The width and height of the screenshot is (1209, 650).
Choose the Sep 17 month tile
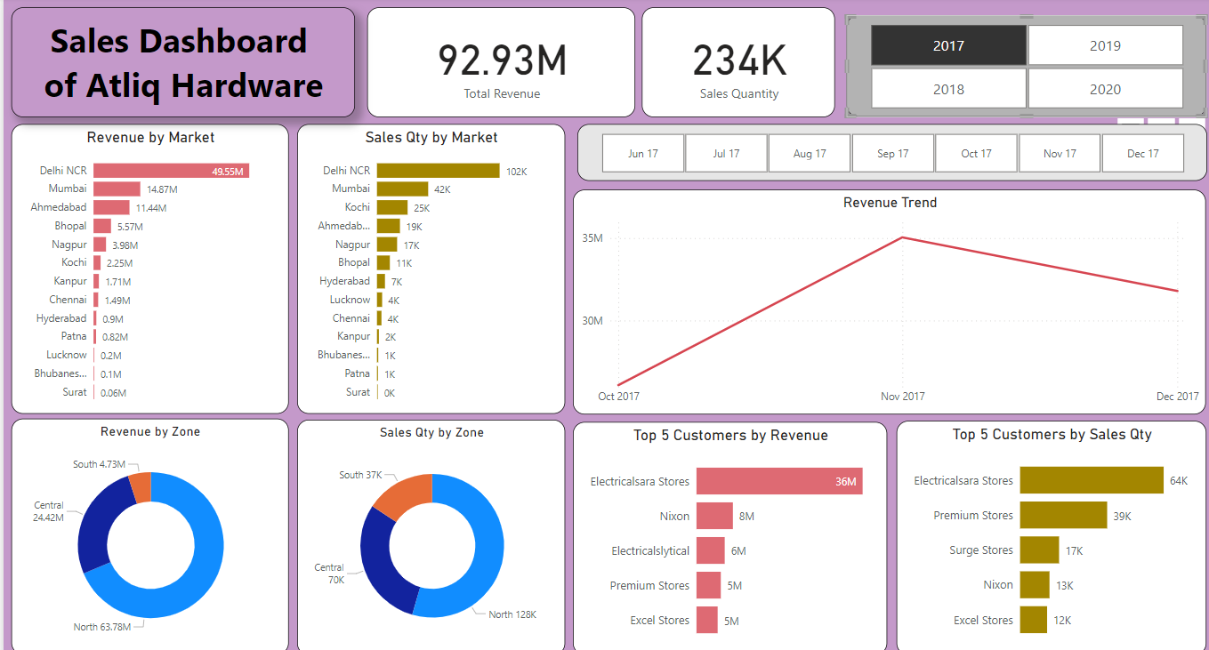click(893, 154)
